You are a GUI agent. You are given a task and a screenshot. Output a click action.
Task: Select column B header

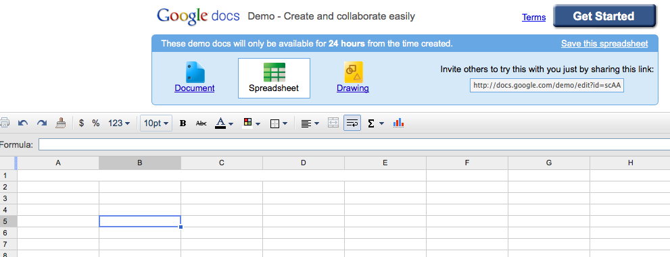[x=140, y=163]
